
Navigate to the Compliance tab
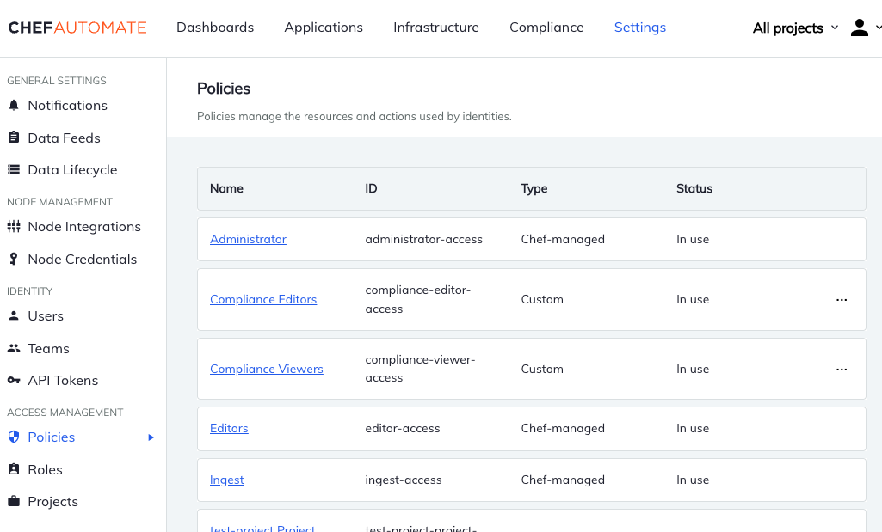point(546,28)
